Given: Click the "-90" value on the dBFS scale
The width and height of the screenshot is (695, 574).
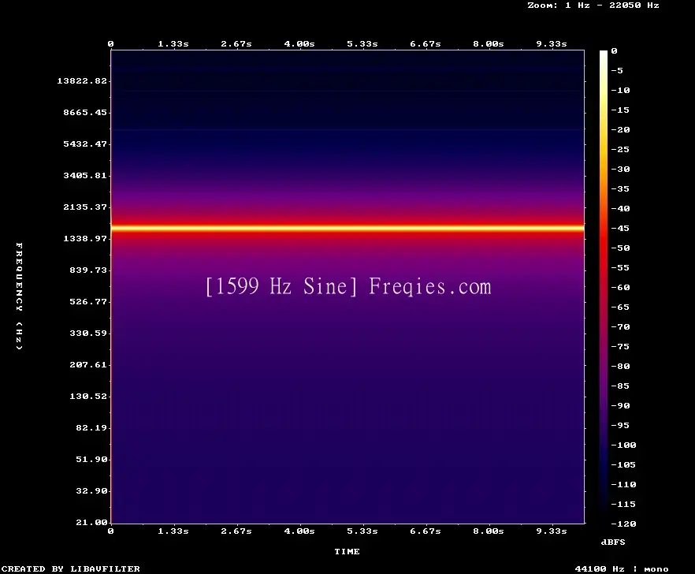Looking at the screenshot, I should click(x=620, y=405).
